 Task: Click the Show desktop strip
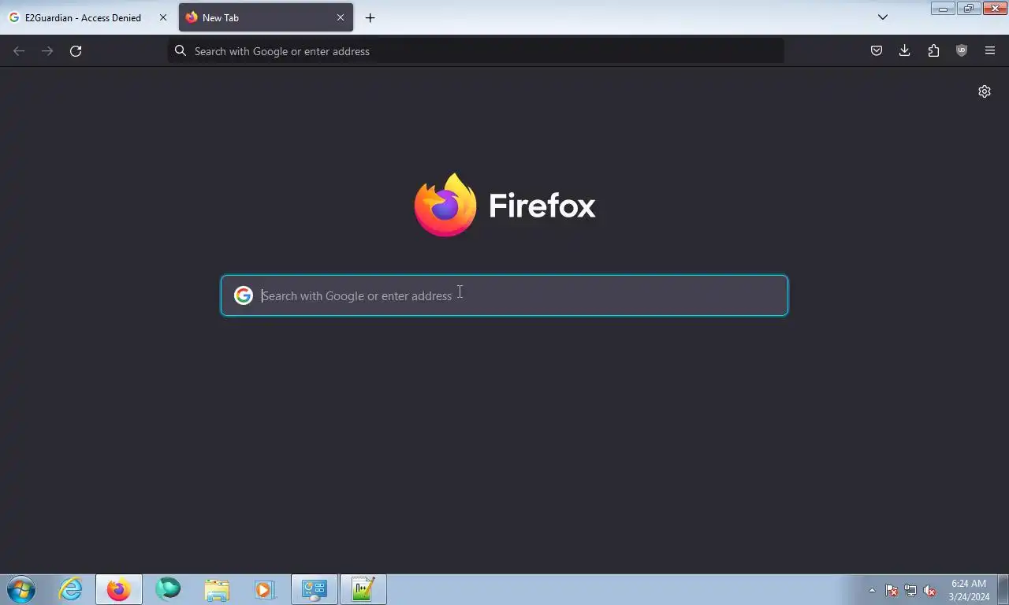(x=1003, y=590)
